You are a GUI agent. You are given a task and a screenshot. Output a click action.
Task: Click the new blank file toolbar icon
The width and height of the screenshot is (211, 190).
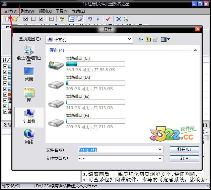7,19
